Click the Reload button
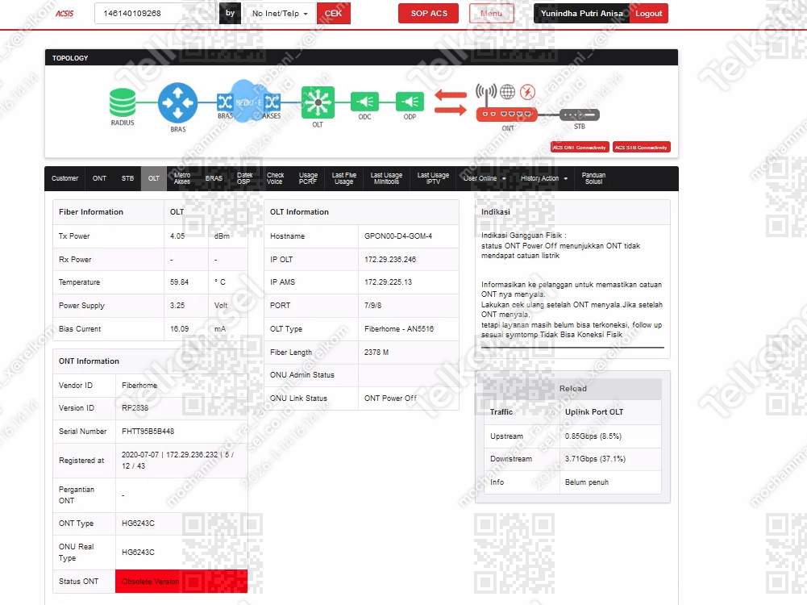This screenshot has width=807, height=605. (573, 389)
